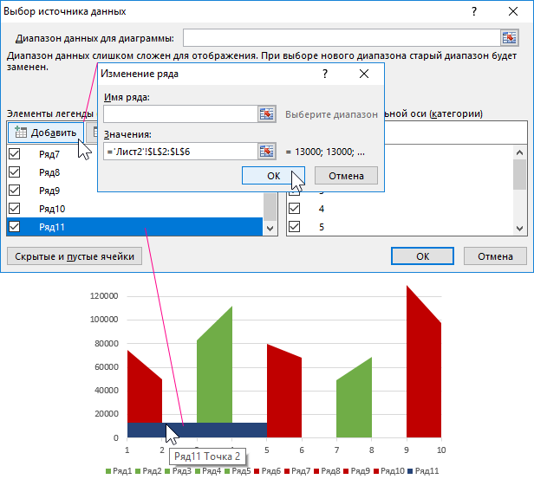
Task: Open help in Выбор источника данных dialog
Action: 474,11
